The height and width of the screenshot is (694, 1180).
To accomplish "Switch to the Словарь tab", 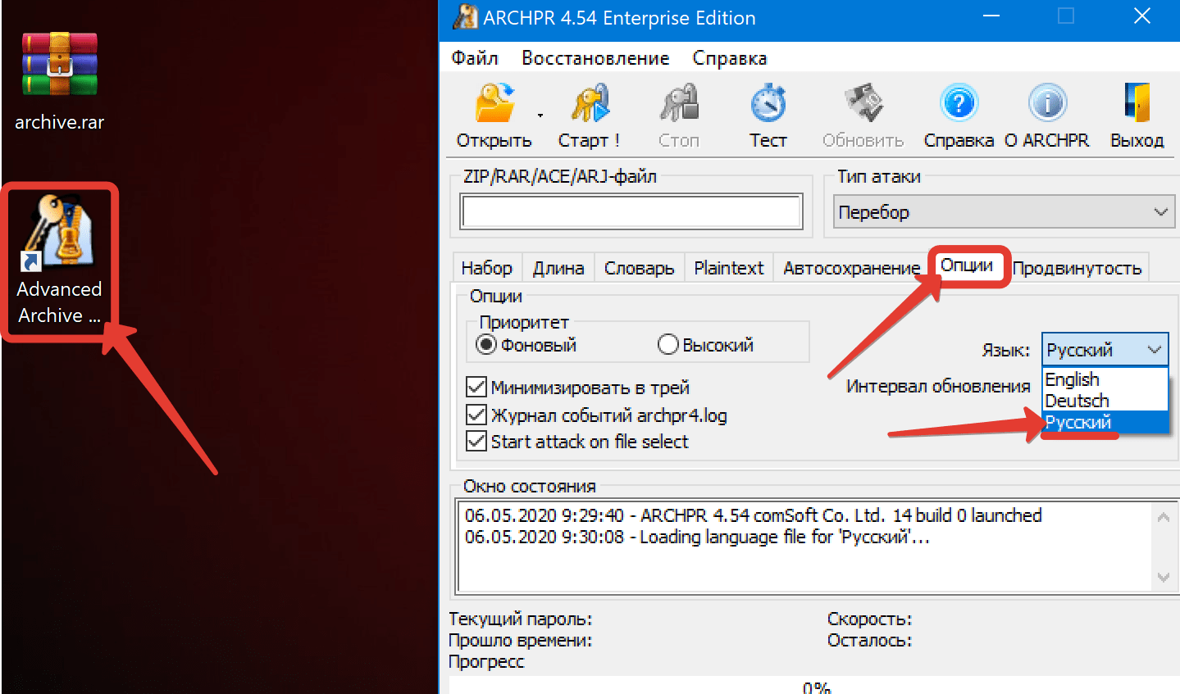I will [x=639, y=268].
